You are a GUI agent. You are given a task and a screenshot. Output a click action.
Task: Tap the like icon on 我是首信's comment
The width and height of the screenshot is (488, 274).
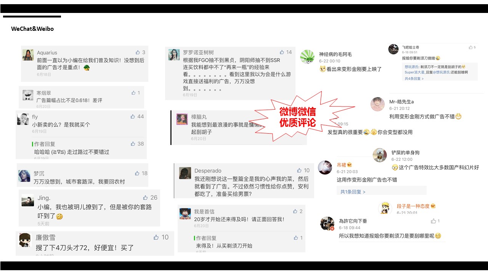click(295, 211)
